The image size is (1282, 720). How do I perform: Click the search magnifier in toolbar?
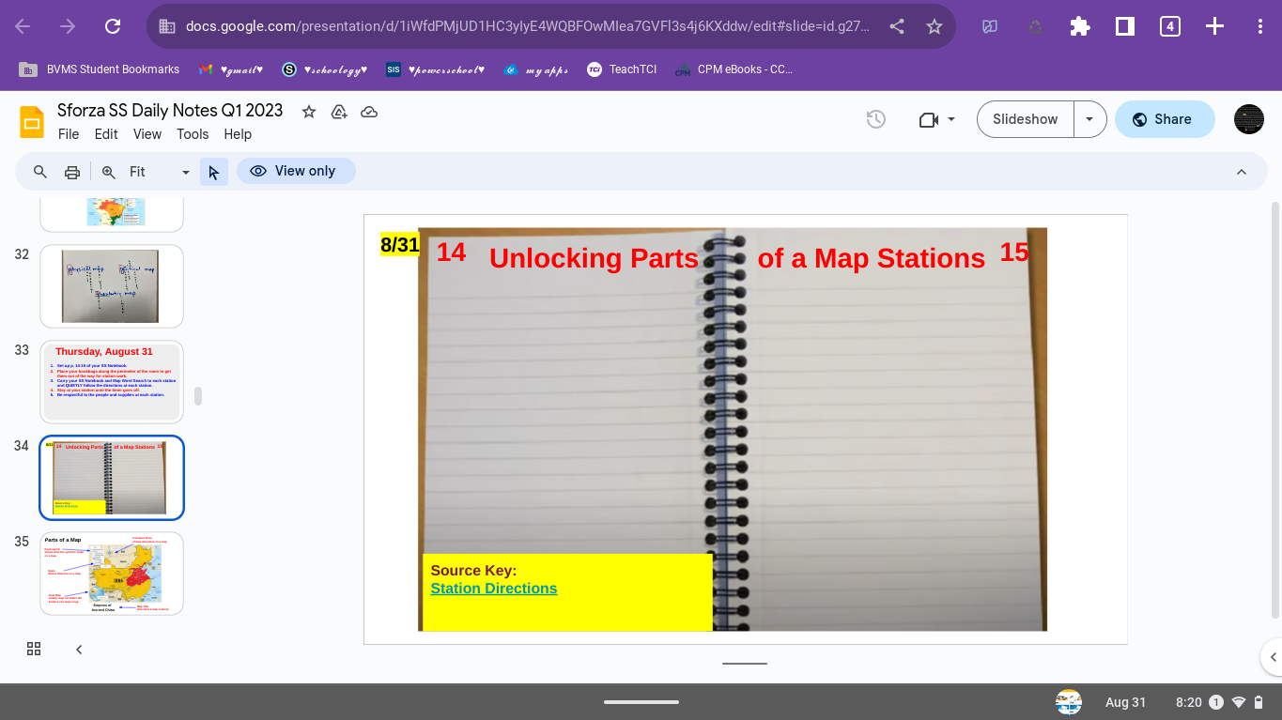40,172
